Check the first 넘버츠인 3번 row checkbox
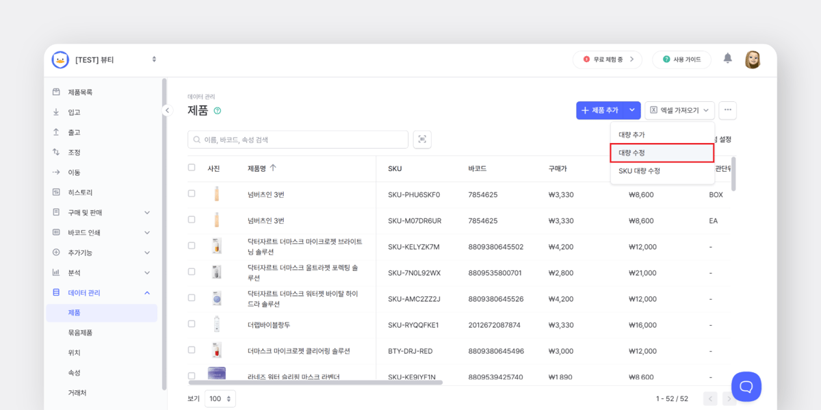The width and height of the screenshot is (821, 410). pyautogui.click(x=192, y=193)
